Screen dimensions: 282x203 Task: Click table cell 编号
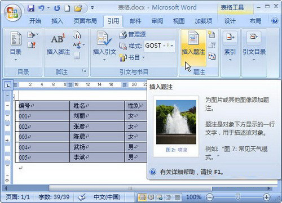coord(42,106)
